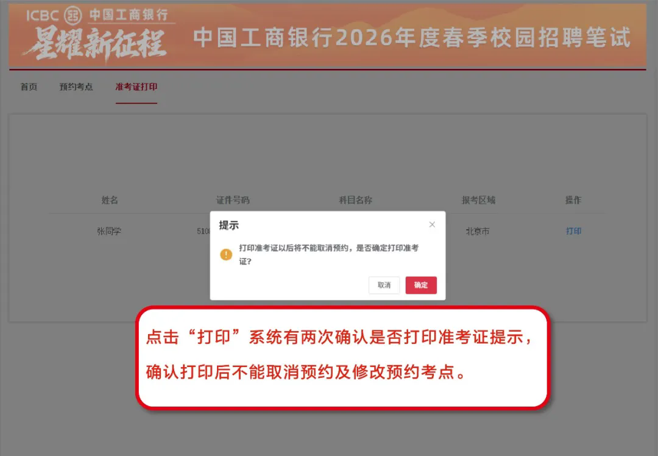The image size is (658, 456).
Task: Select the 北京市 region cell
Action: [x=478, y=232]
